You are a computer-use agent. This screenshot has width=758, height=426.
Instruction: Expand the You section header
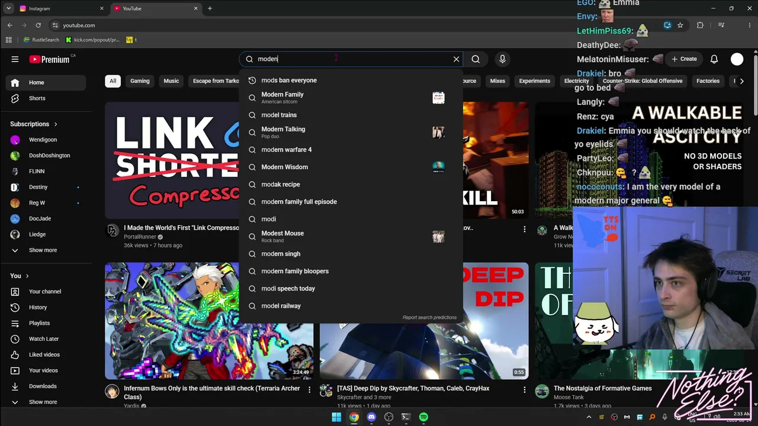[x=20, y=276]
